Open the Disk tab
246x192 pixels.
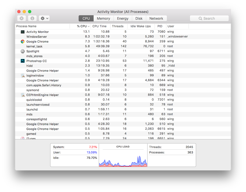click(x=139, y=18)
